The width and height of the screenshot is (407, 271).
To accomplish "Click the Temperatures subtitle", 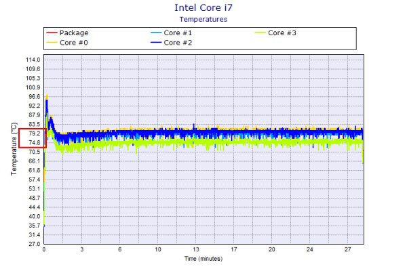I will coord(203,19).
